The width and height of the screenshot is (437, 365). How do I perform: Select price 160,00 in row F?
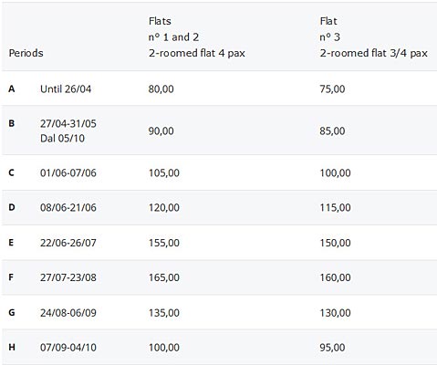click(x=335, y=277)
